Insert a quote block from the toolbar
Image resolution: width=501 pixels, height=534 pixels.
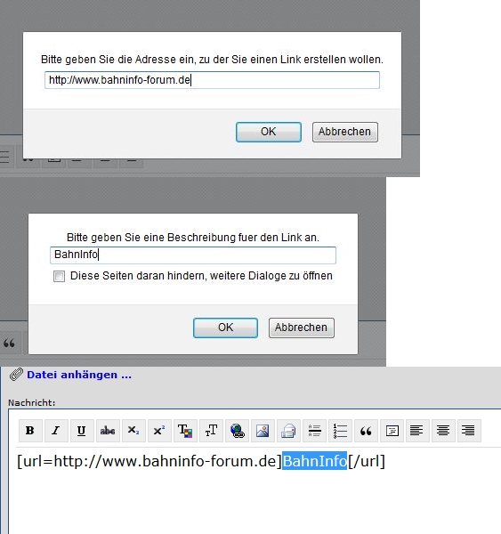point(366,431)
